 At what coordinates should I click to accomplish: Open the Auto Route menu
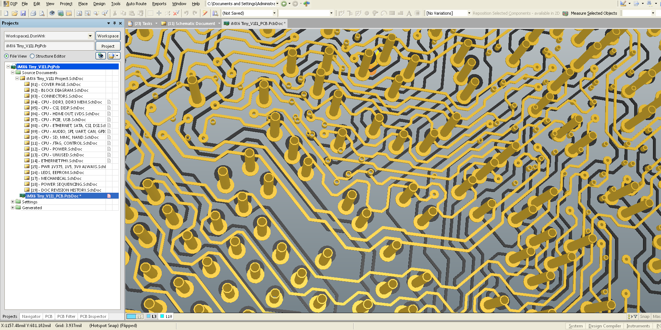pyautogui.click(x=136, y=4)
